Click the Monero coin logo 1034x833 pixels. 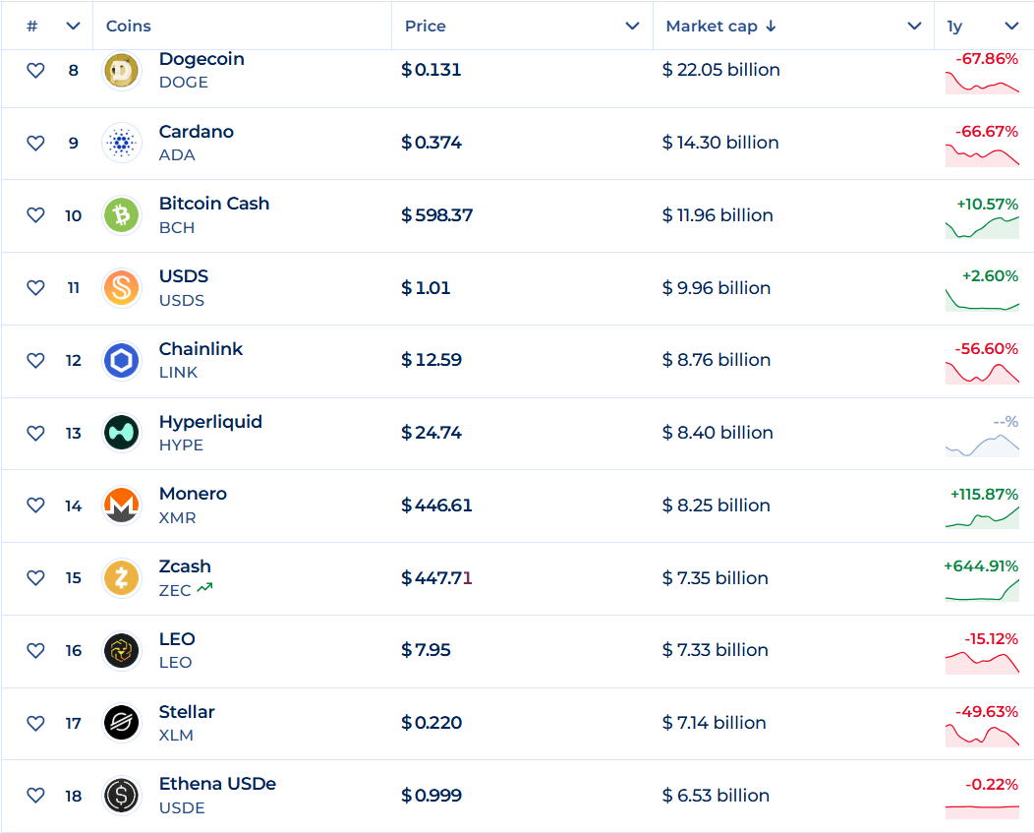(122, 506)
